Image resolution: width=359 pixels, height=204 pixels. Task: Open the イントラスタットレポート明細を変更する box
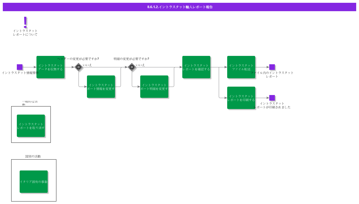coord(154,87)
